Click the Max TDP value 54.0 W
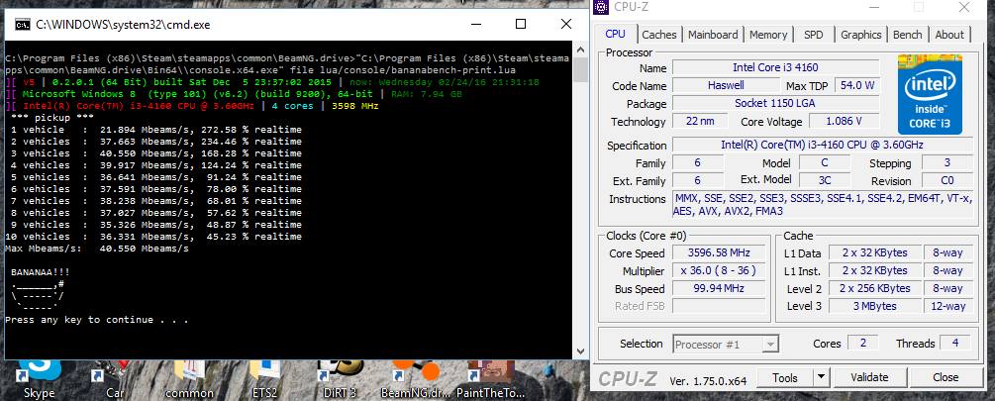 pos(857,85)
